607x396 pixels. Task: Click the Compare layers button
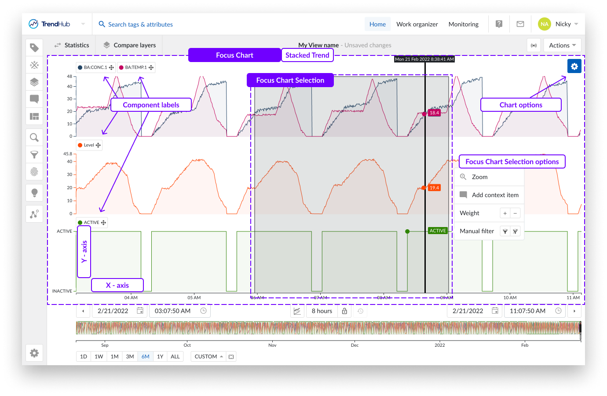[x=130, y=45]
